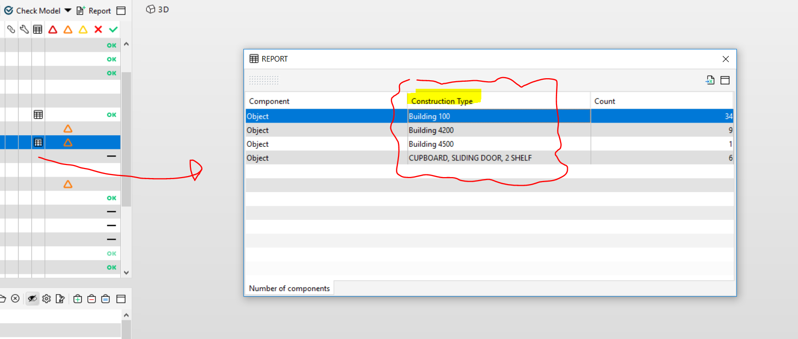Toggle the crossed-eye visibility button

(32, 299)
